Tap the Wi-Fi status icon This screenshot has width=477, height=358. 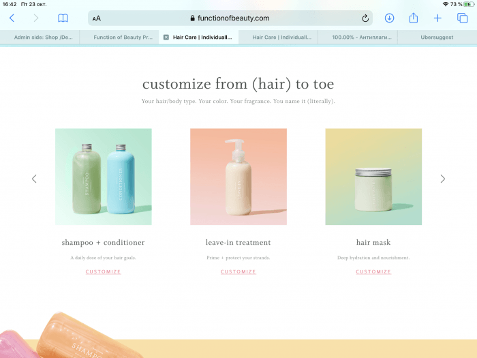[446, 4]
